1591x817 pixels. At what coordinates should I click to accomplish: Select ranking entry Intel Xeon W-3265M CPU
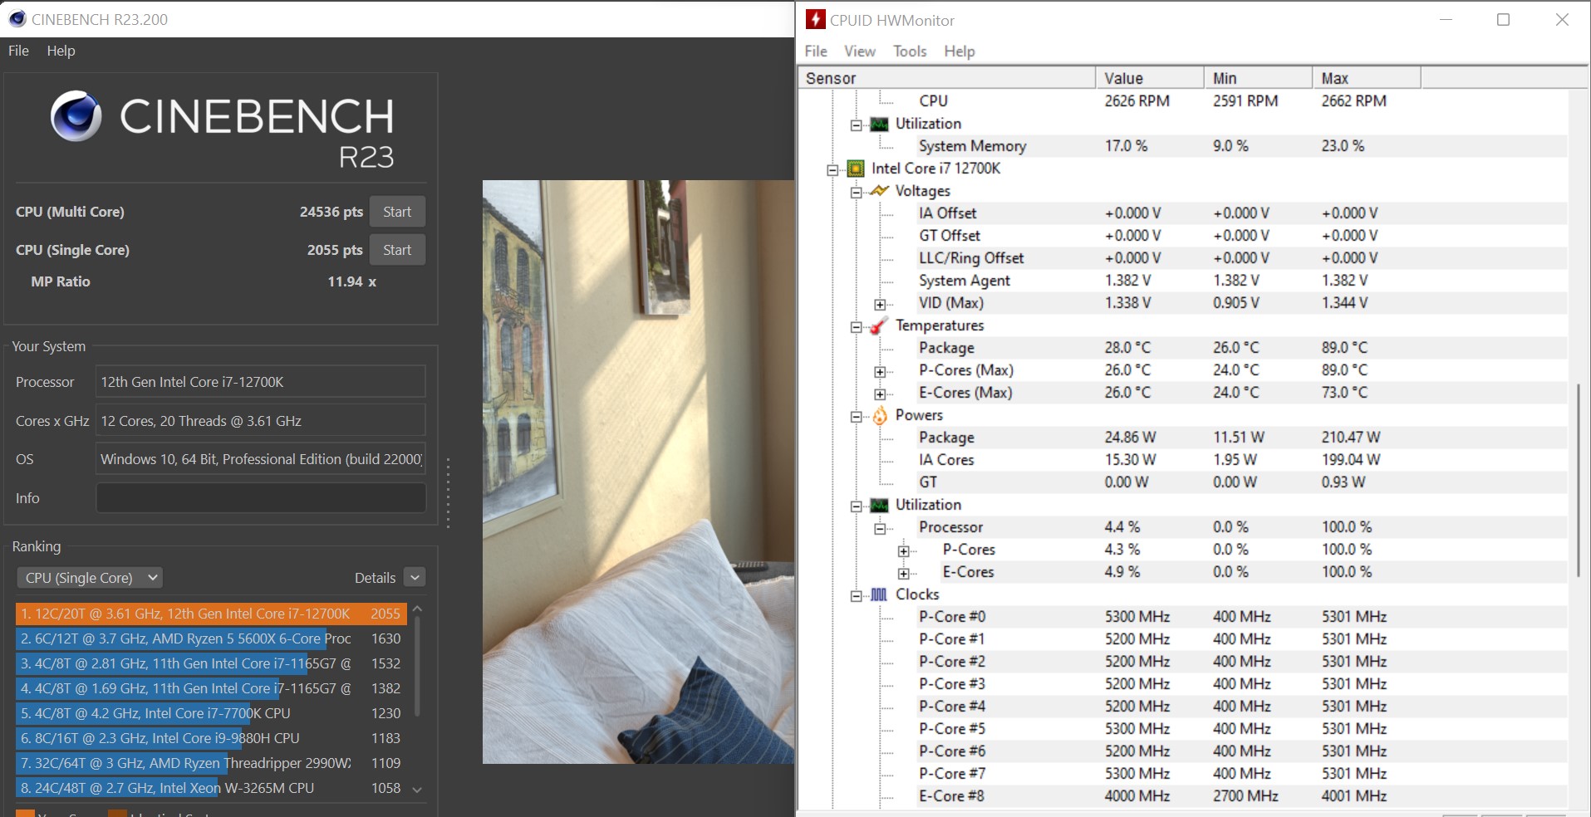coord(211,788)
